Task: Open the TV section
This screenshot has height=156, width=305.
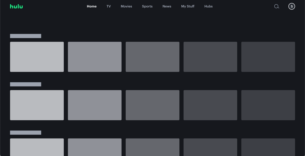Action: pos(108,7)
